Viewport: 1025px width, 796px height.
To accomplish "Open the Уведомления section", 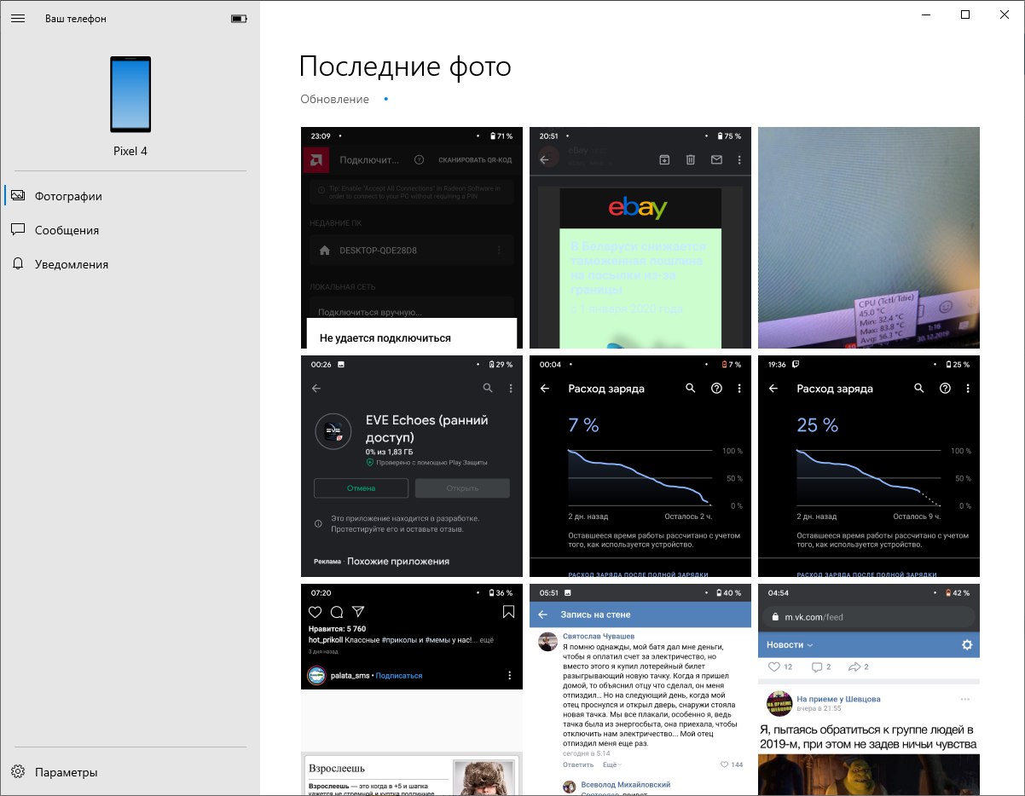I will point(130,264).
